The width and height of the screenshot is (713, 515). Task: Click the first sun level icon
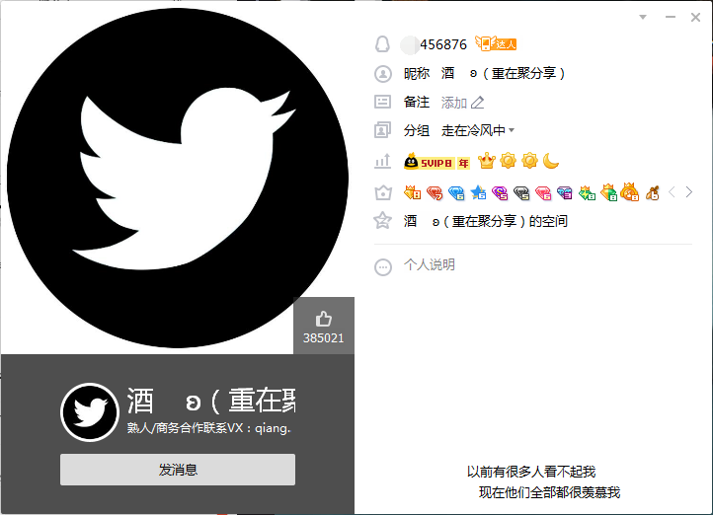(x=508, y=161)
